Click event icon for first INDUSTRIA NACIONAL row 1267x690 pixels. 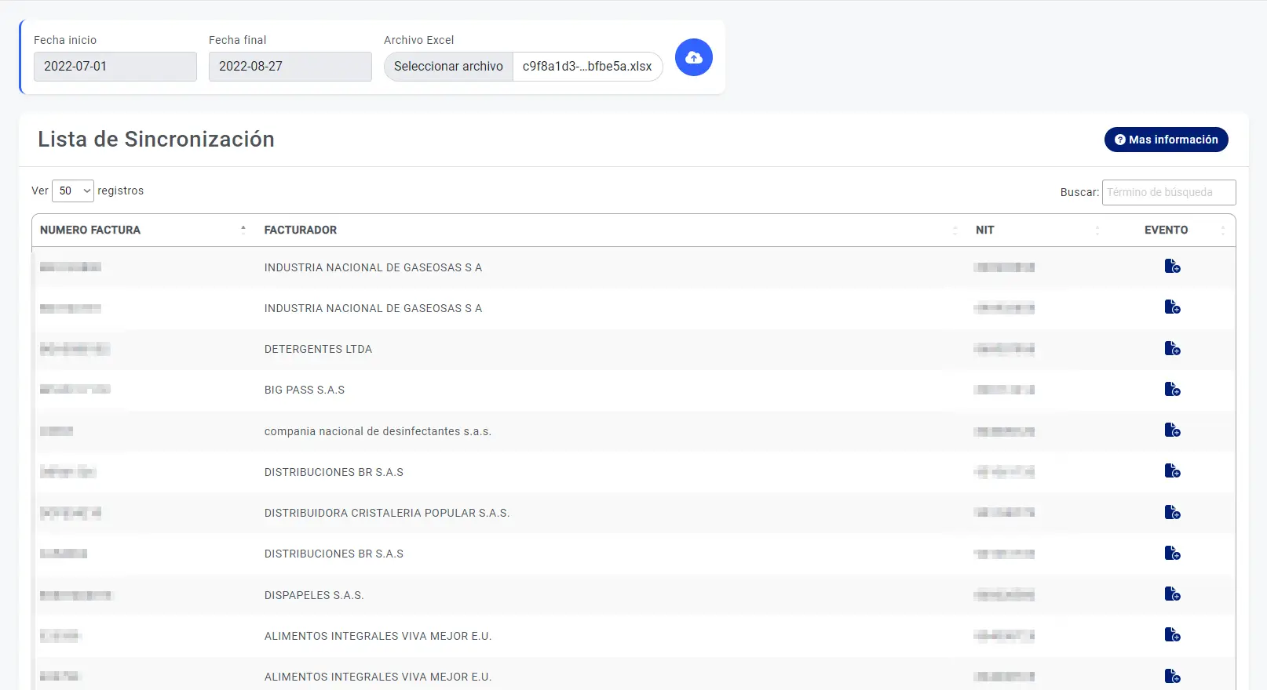[1172, 267]
